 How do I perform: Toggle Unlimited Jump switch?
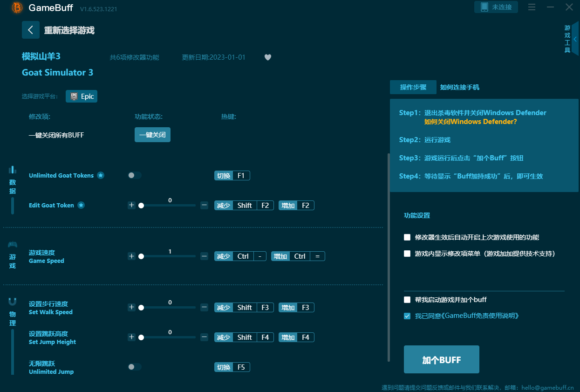click(x=135, y=367)
